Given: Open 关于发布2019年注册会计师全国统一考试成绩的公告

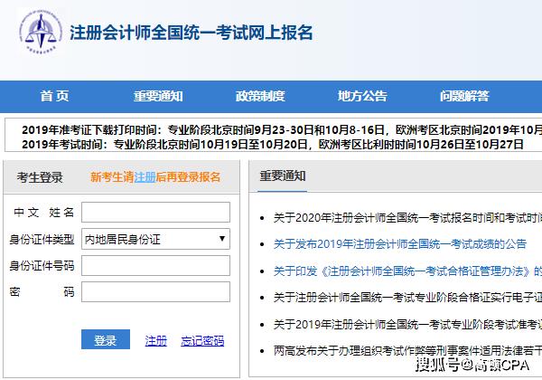Looking at the screenshot, I should click(x=399, y=244).
